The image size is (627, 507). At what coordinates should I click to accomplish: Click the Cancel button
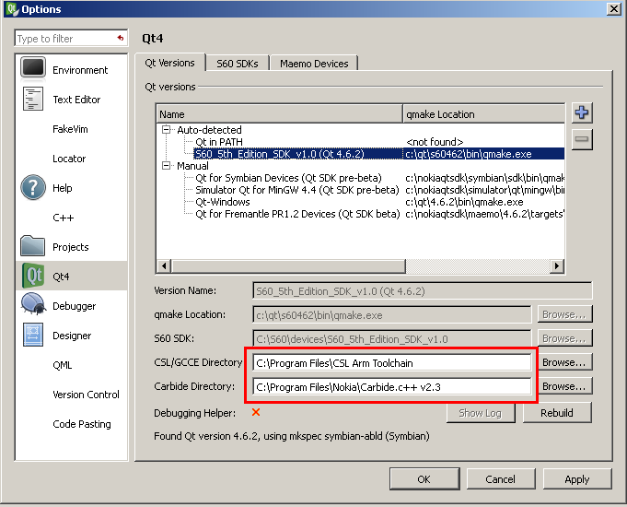pos(501,479)
